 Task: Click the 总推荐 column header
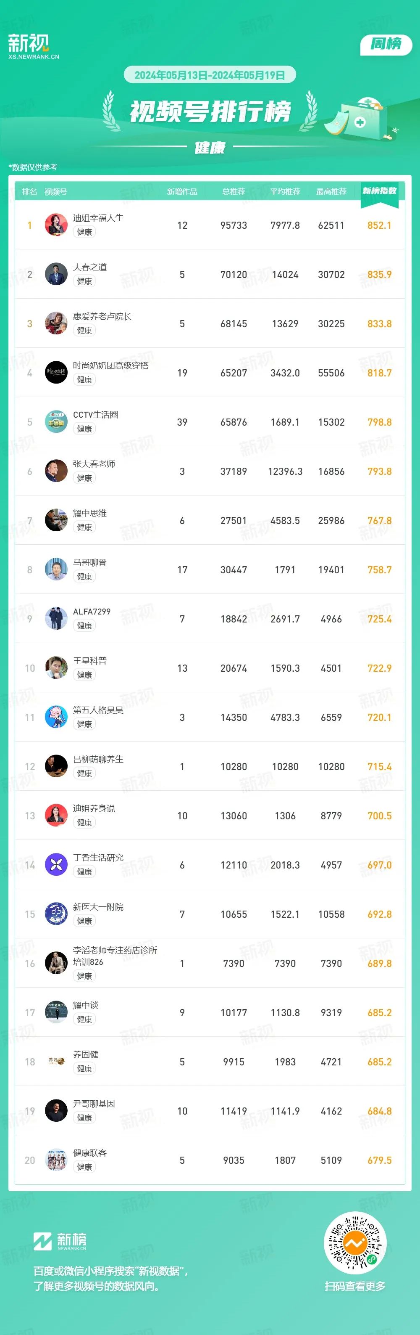tap(233, 192)
